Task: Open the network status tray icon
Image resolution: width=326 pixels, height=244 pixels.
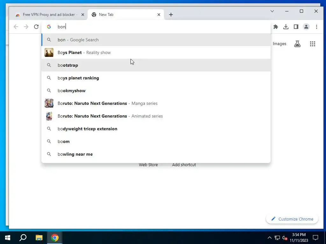Action: (277, 238)
